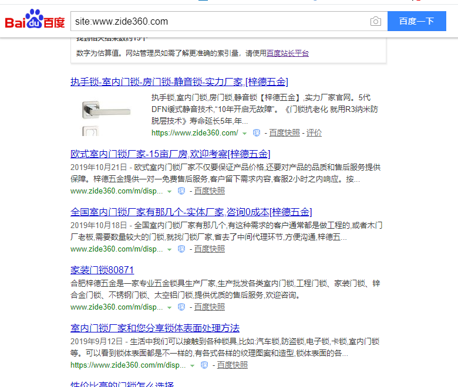
Task: Expand dropdown arrow under 全国室内门锁厂家 result
Action: pos(169,250)
